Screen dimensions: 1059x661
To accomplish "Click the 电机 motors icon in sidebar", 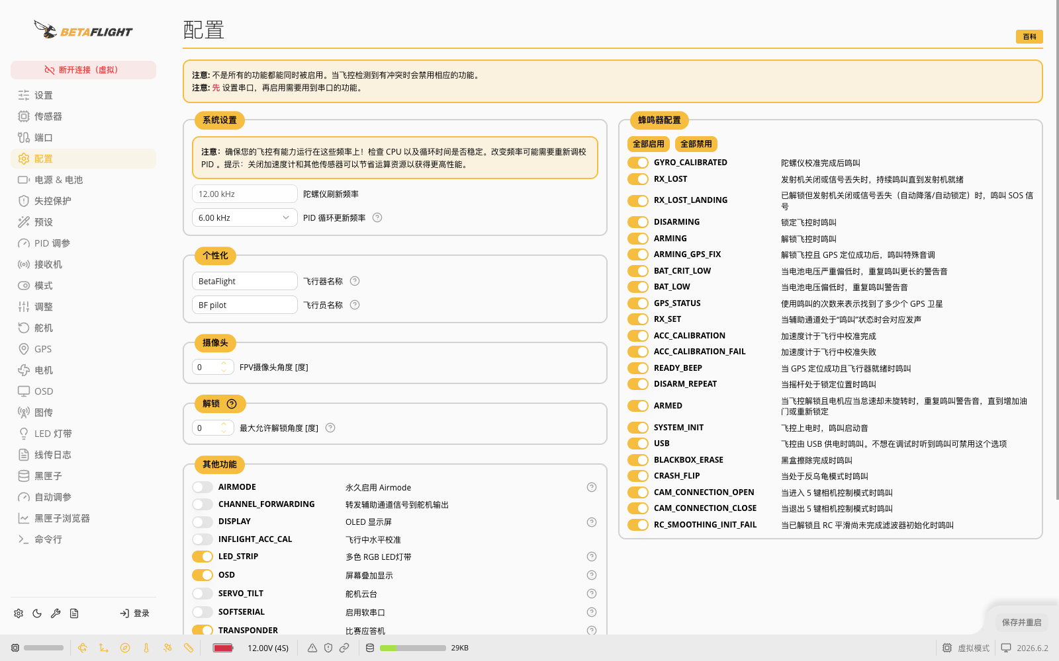I will coord(24,370).
